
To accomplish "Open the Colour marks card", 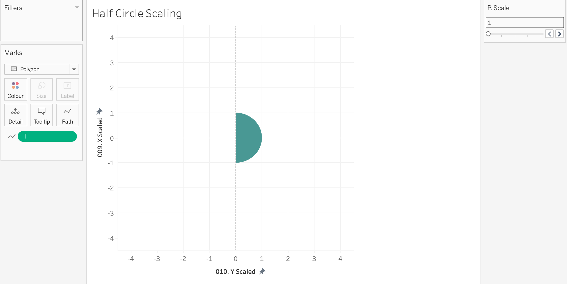I will coord(15,89).
